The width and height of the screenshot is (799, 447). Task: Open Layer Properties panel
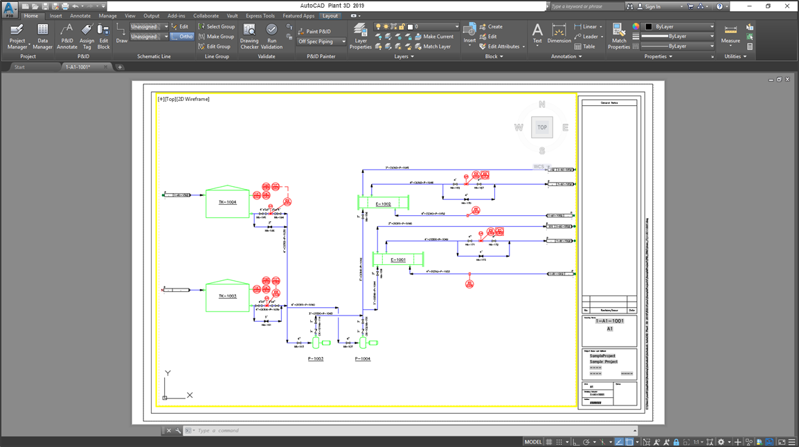tap(361, 35)
